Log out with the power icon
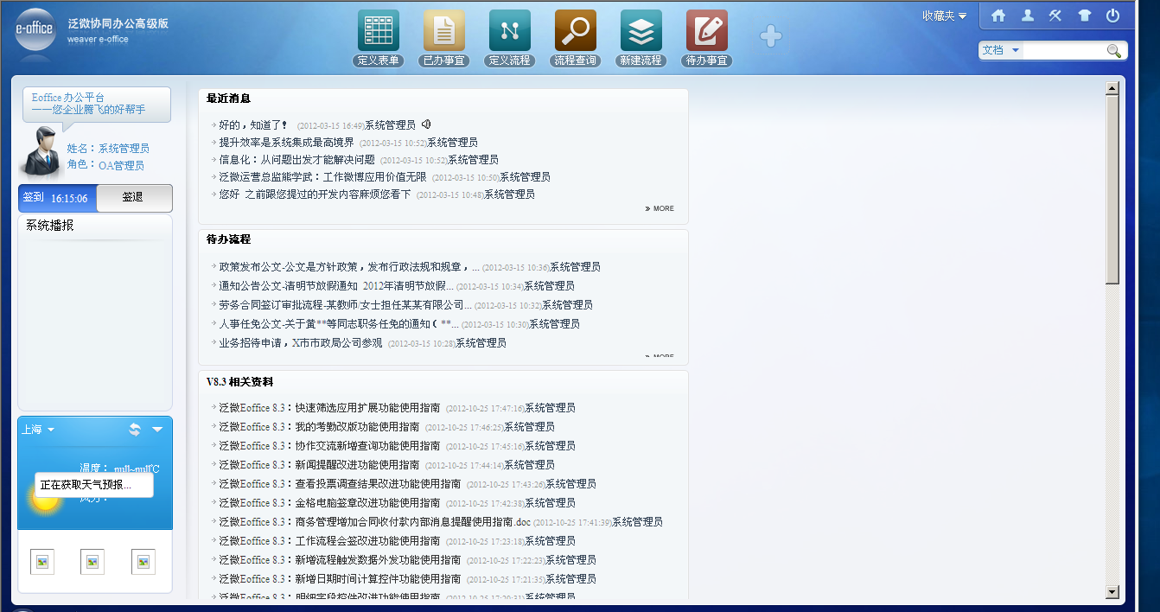Image resolution: width=1160 pixels, height=612 pixels. 1112,16
